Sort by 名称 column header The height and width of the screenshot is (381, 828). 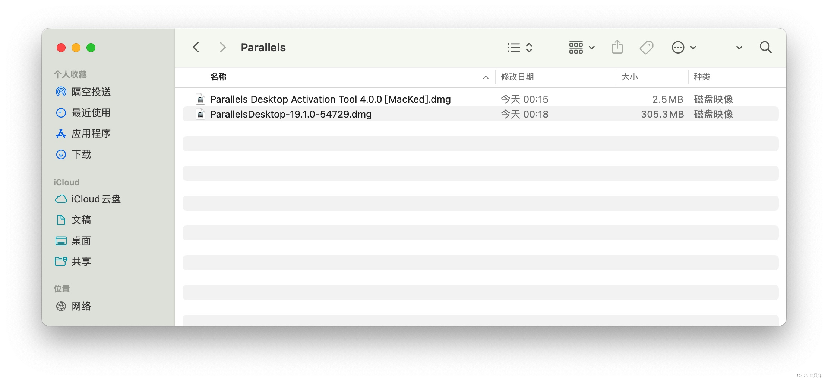[x=218, y=77]
